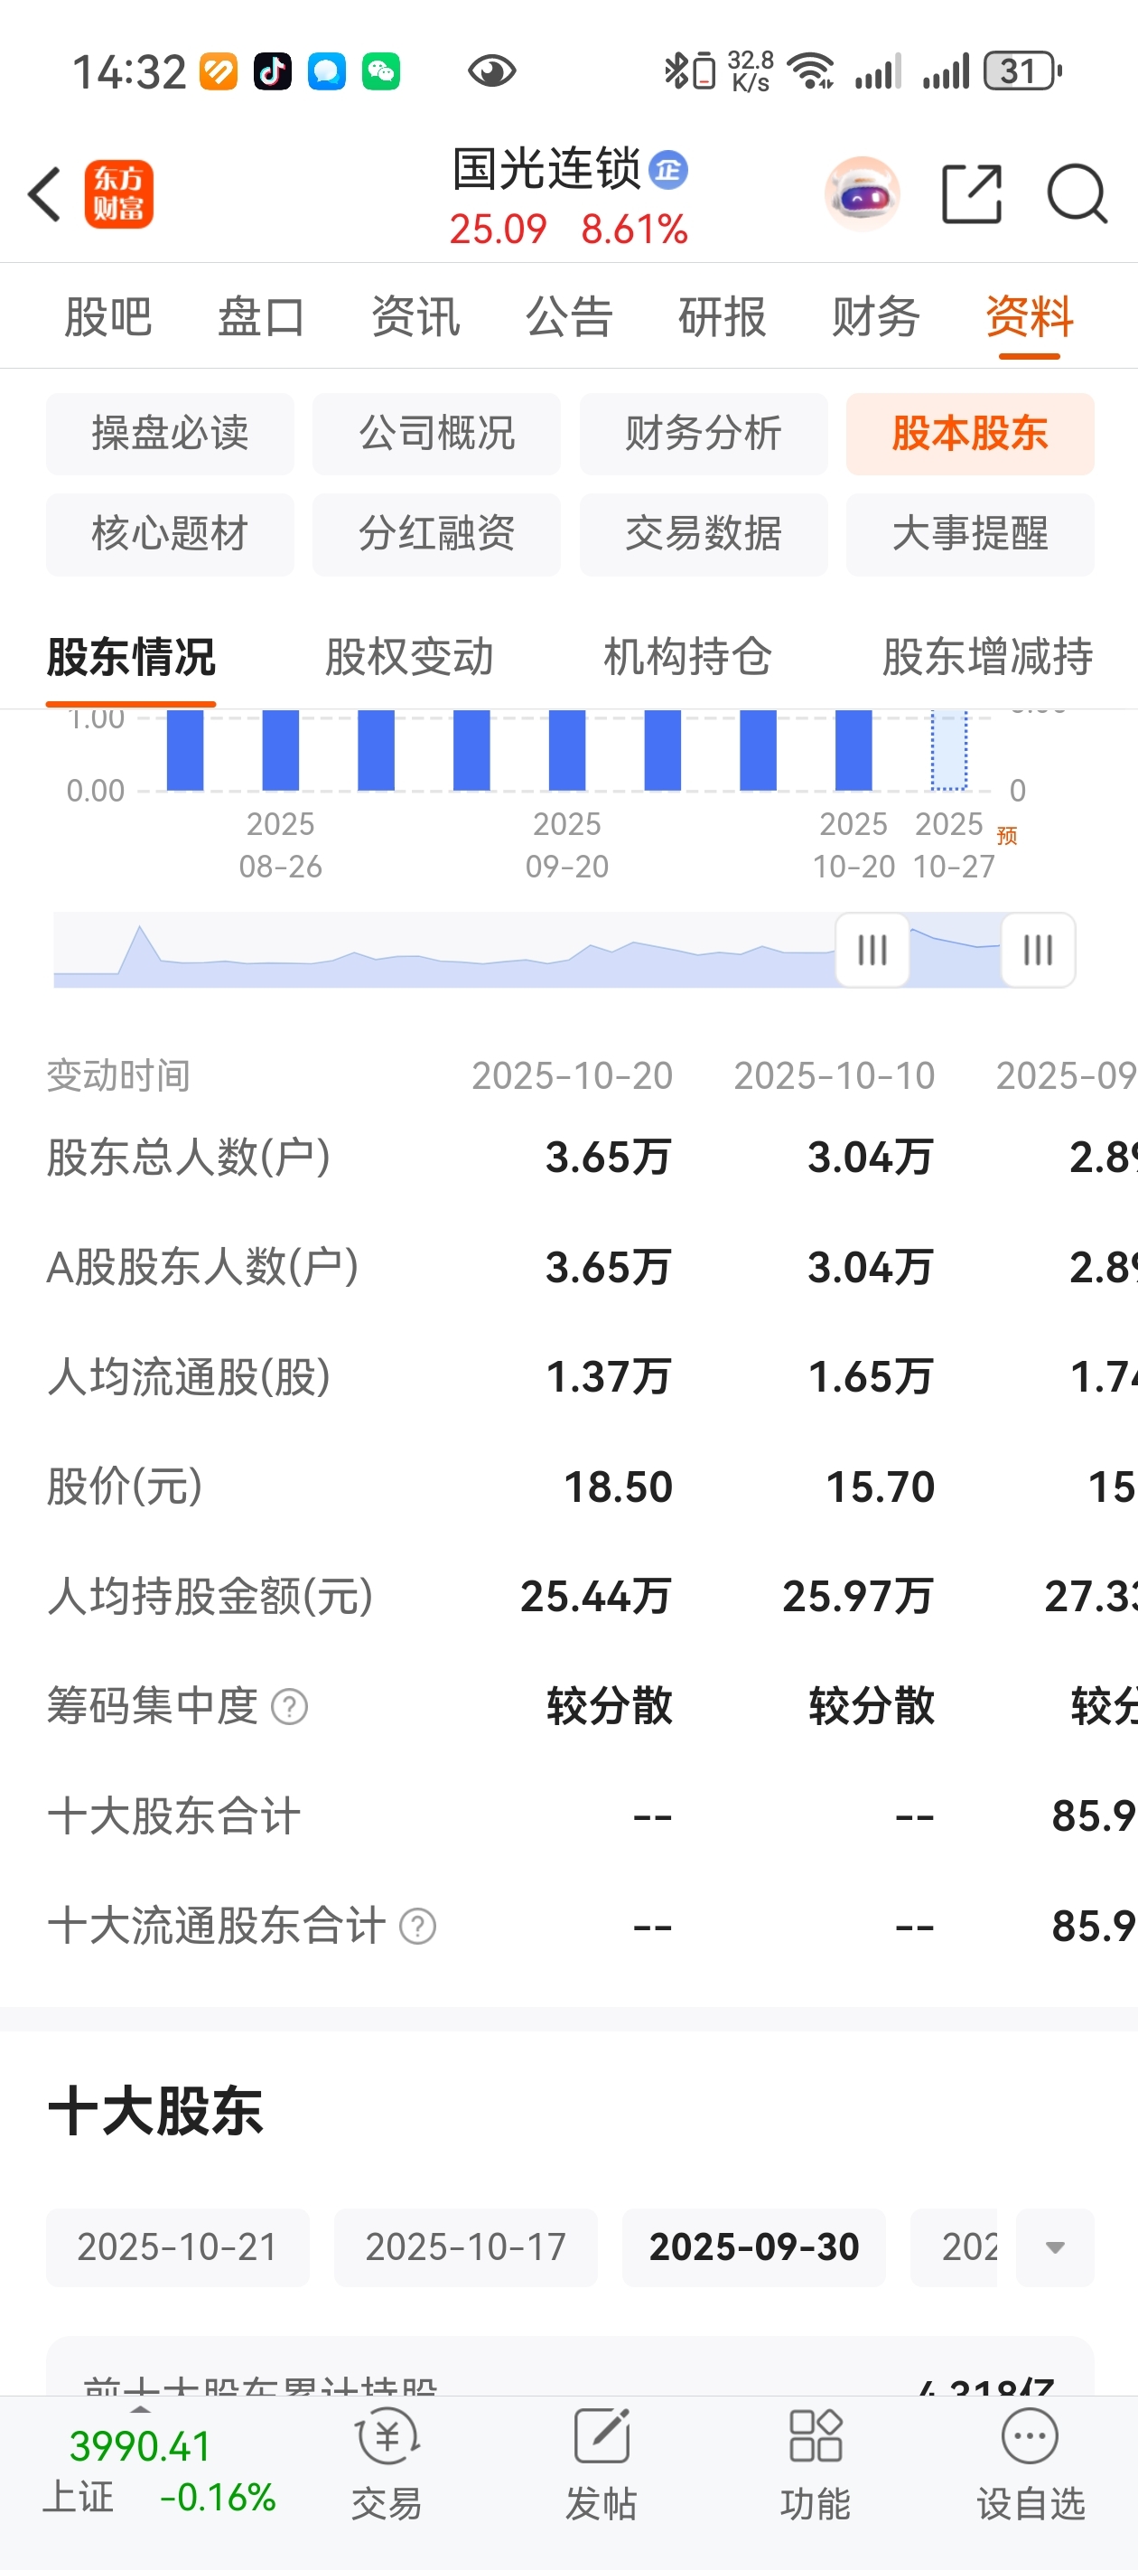Image resolution: width=1138 pixels, height=2570 pixels.
Task: Tap 设自选 to add to watchlist
Action: 1031,2463
